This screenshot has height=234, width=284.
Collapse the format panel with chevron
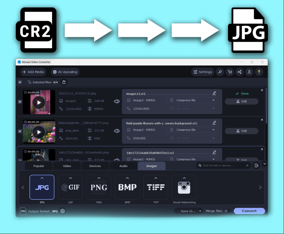[265, 164]
